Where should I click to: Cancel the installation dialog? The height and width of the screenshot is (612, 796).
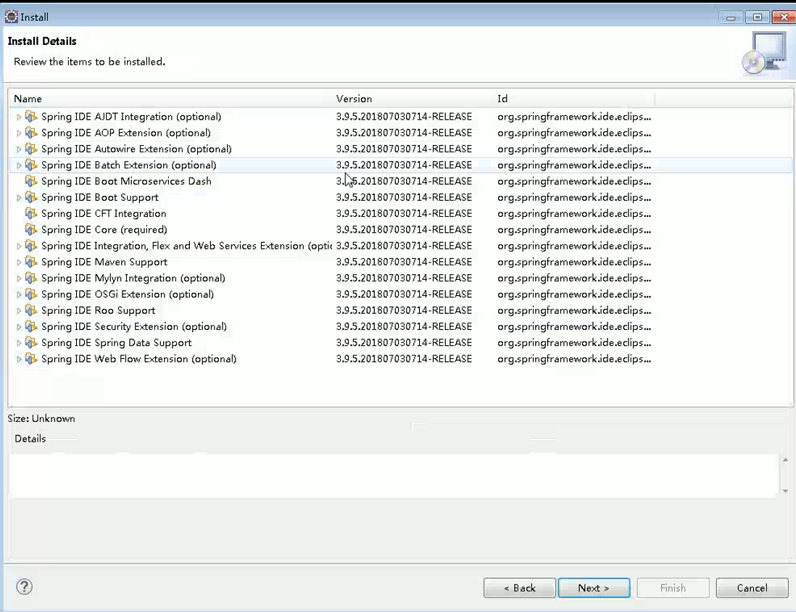click(x=752, y=587)
